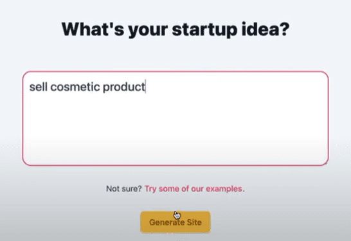This screenshot has height=241, width=351.
Task: Click the 'What's your startup idea?' heading
Action: [x=175, y=30]
